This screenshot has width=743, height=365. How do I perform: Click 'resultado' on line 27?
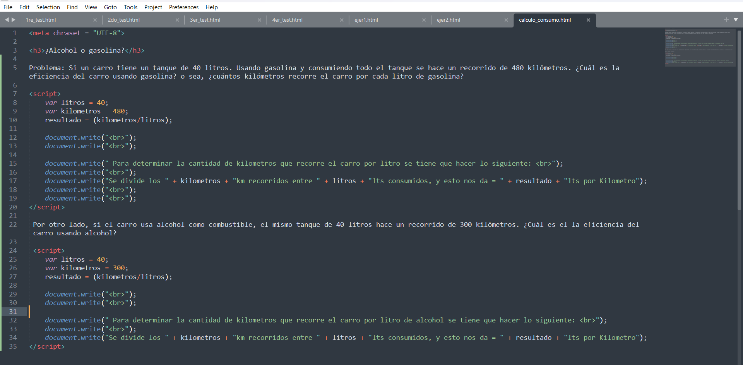click(x=63, y=277)
